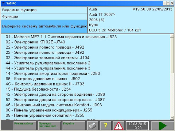This screenshot has height=131, width=175.
Task: Click the printer icon button
Action: pyautogui.click(x=93, y=126)
